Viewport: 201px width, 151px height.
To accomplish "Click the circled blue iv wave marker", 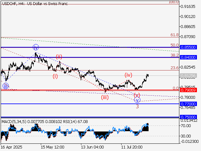I will (36, 48).
